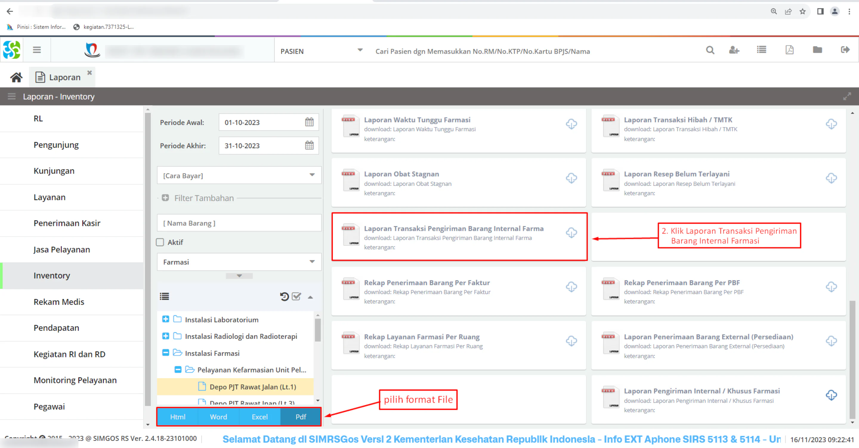Open the browser three-dot menu
The height and width of the screenshot is (448, 859).
(x=849, y=11)
